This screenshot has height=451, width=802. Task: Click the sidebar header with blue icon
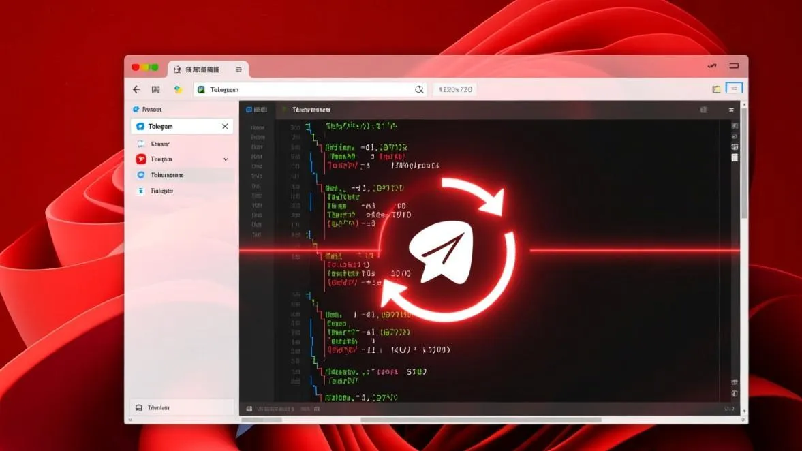tap(147, 110)
